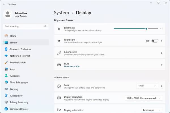Click the Brightness slider track
The image size is (170, 113).
[136, 29]
